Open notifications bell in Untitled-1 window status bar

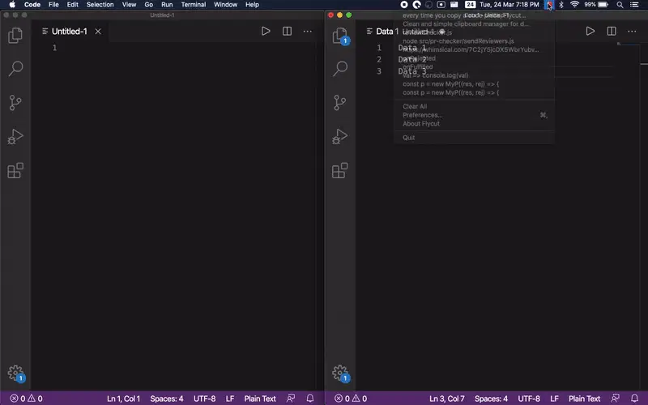coord(310,399)
